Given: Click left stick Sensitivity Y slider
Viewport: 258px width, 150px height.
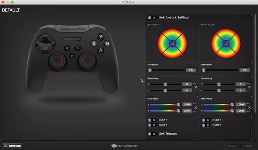Looking at the screenshot, I should pyautogui.click(x=165, y=91).
